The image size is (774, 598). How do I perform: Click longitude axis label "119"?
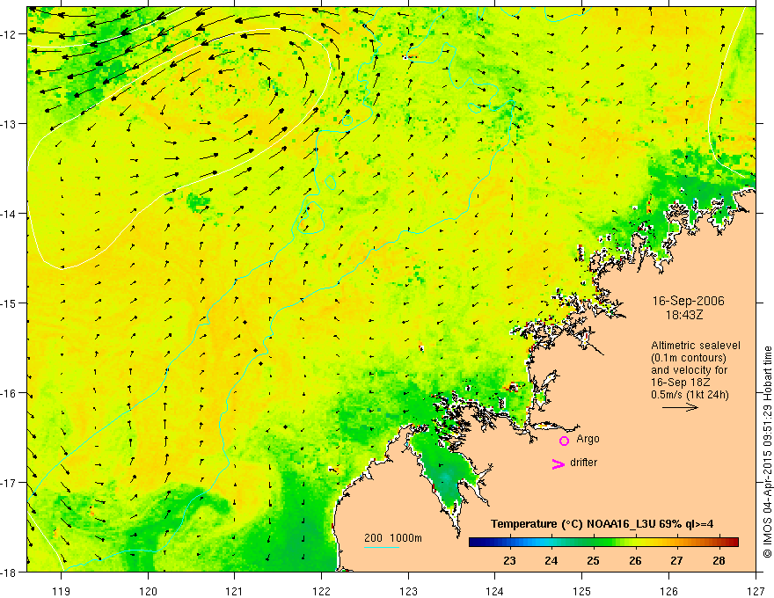[62, 591]
